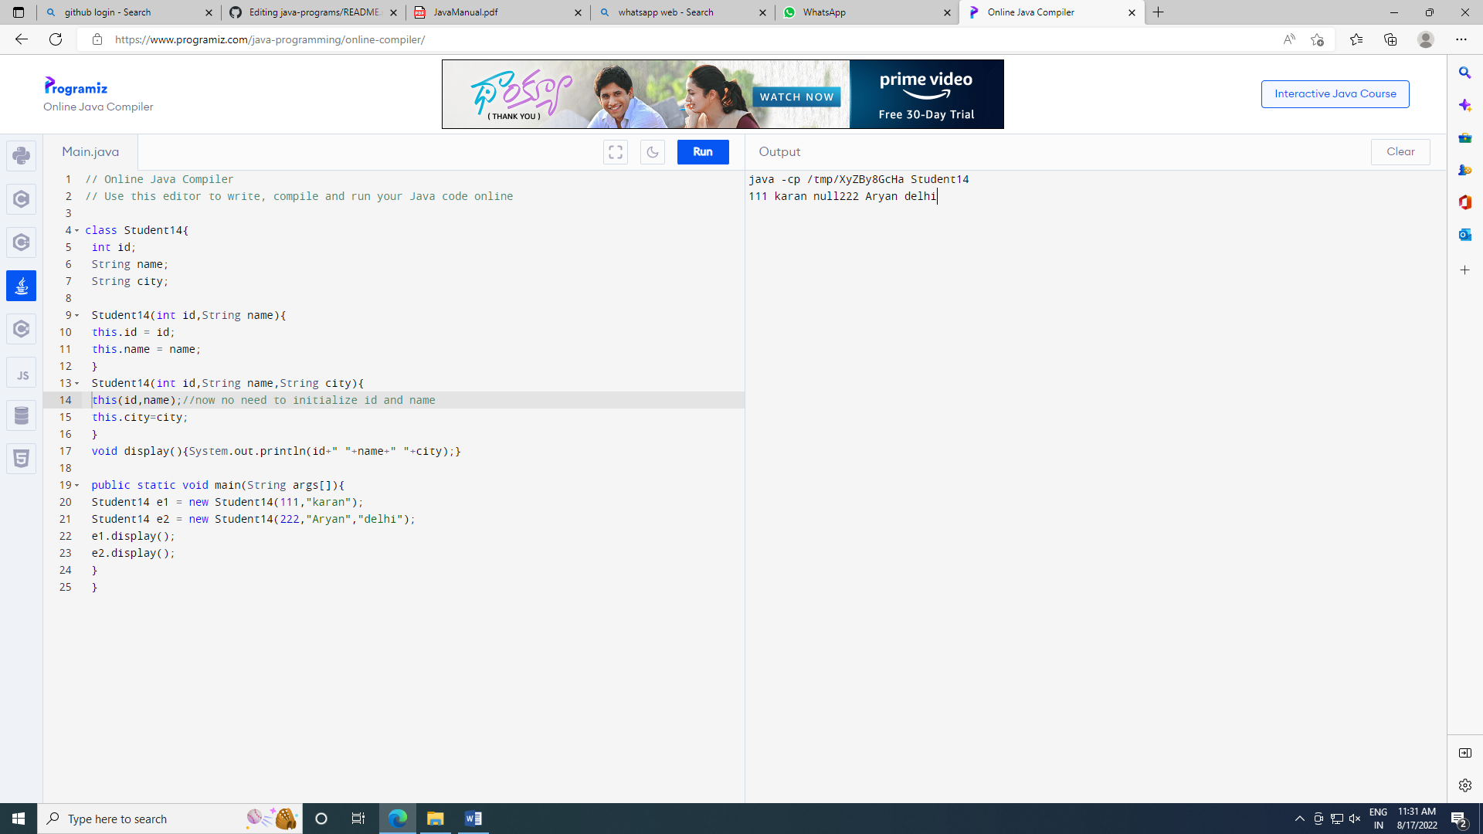Open Interactive Java Course link
The width and height of the screenshot is (1483, 834).
pyautogui.click(x=1335, y=94)
